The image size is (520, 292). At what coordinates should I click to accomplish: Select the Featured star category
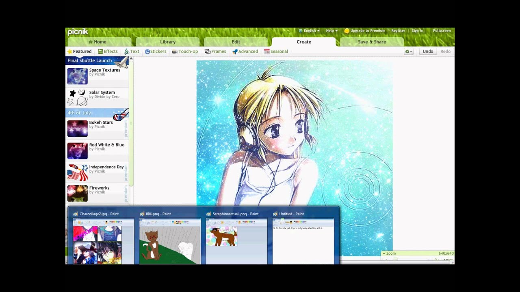click(80, 52)
